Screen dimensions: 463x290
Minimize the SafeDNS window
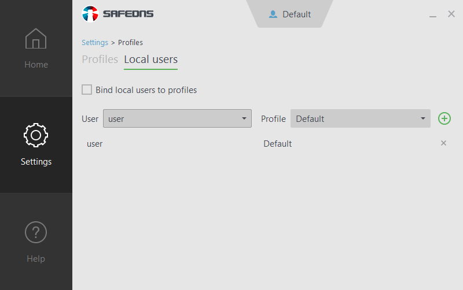point(433,15)
